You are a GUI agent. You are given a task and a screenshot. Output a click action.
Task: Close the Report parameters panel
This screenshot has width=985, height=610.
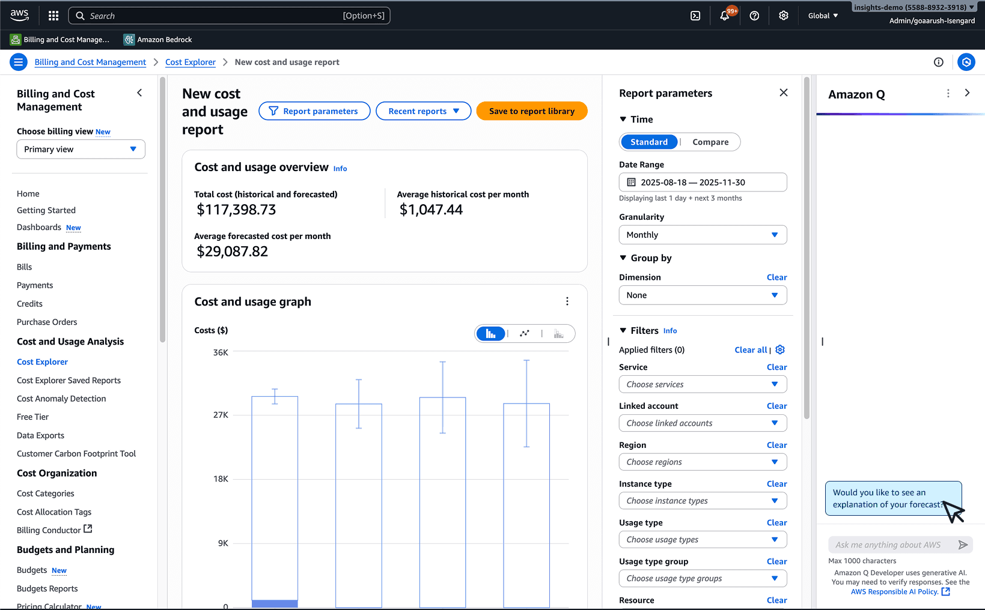click(x=783, y=92)
